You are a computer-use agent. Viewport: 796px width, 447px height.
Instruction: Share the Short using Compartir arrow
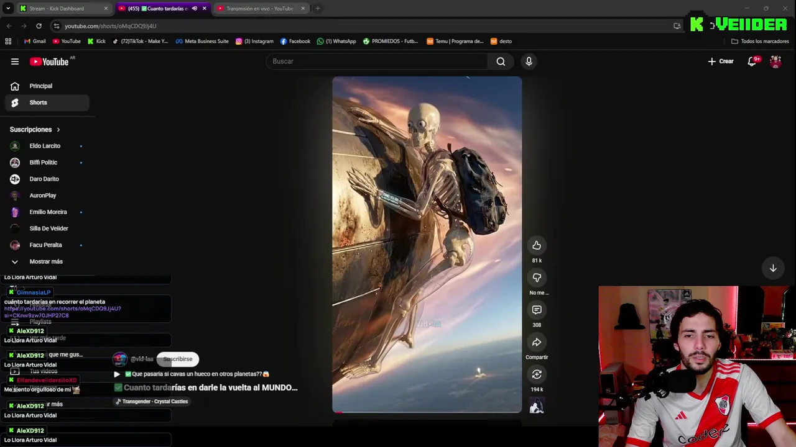point(537,342)
